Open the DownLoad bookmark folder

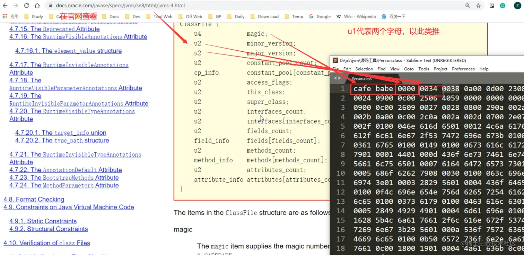264,16
